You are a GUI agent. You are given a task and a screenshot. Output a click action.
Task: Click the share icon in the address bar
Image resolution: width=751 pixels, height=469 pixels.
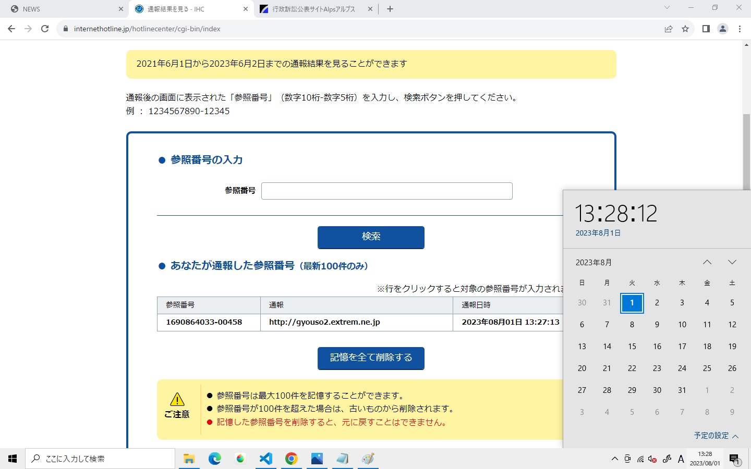point(669,29)
